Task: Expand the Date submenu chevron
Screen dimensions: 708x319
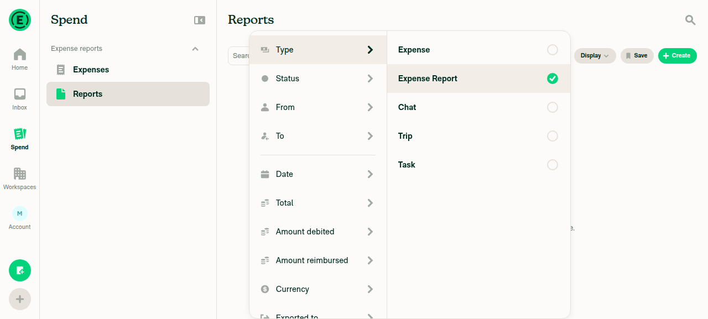Action: tap(370, 174)
